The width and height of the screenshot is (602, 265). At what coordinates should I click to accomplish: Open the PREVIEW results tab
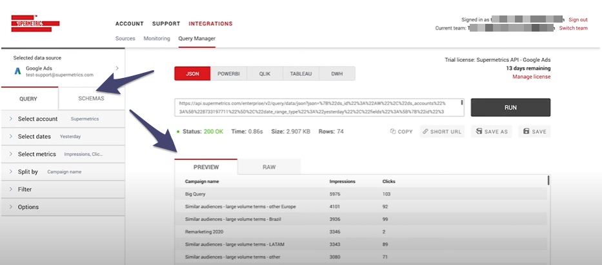click(206, 167)
